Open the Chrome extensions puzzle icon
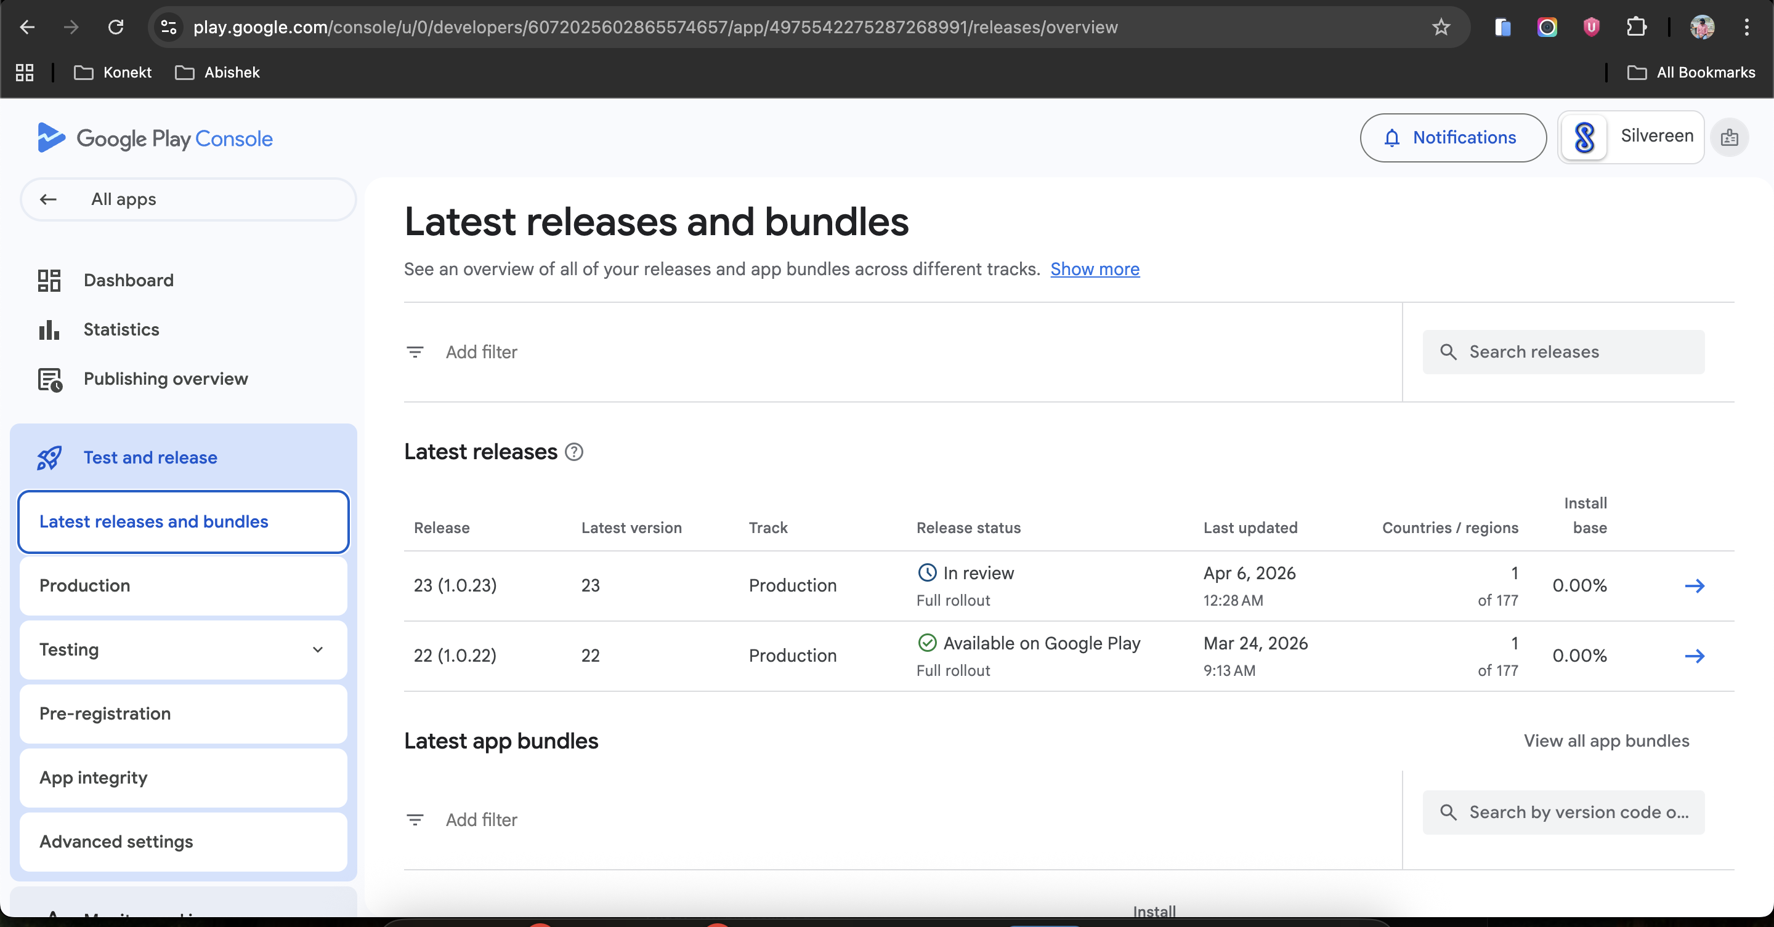The width and height of the screenshot is (1774, 927). click(1635, 28)
